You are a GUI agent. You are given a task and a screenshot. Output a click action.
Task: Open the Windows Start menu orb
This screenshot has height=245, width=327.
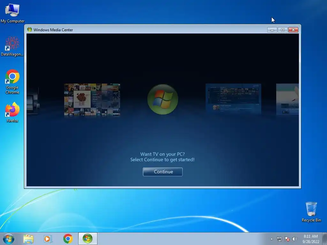pyautogui.click(x=9, y=239)
